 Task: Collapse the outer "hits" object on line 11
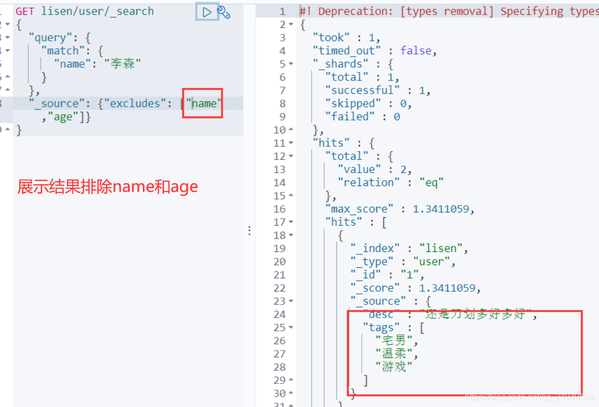pos(291,143)
